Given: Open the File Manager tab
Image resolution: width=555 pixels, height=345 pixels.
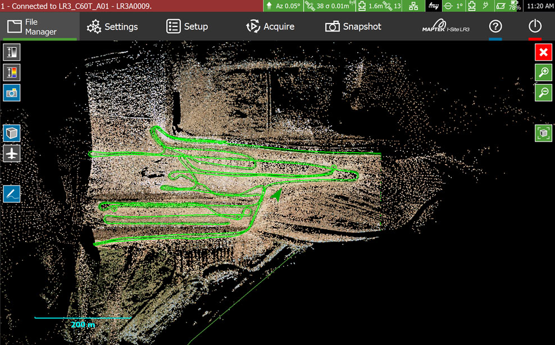Looking at the screenshot, I should [40, 26].
